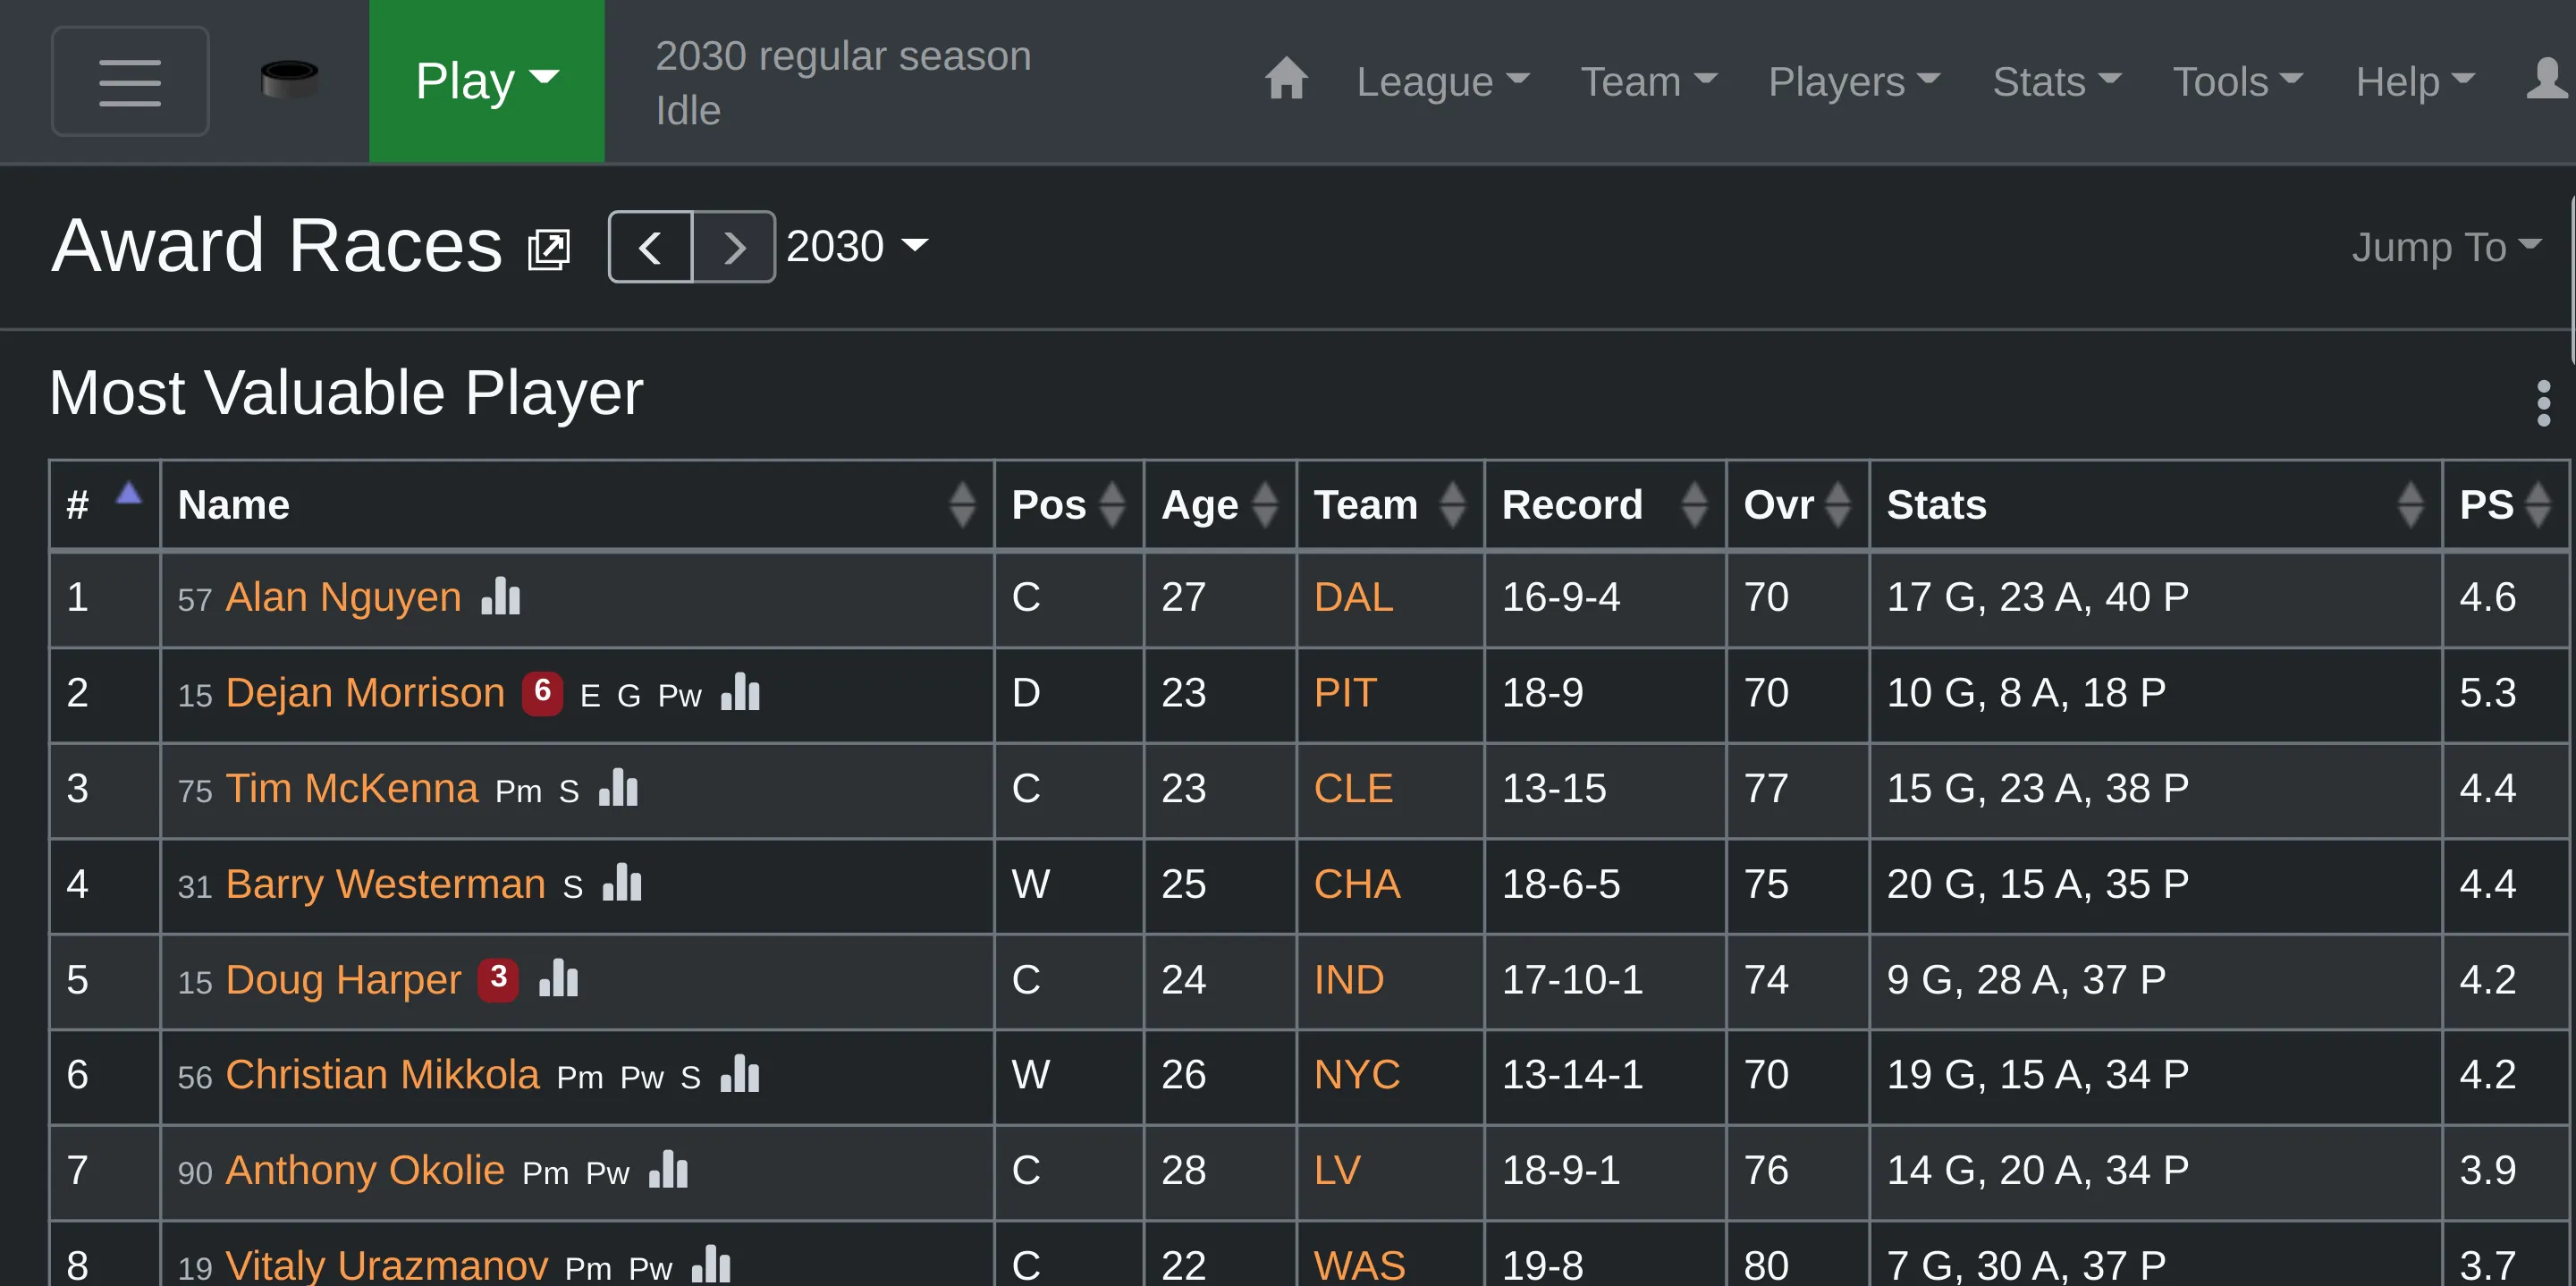Open the hamburger sidebar menu
The width and height of the screenshot is (2576, 1286).
click(x=130, y=81)
